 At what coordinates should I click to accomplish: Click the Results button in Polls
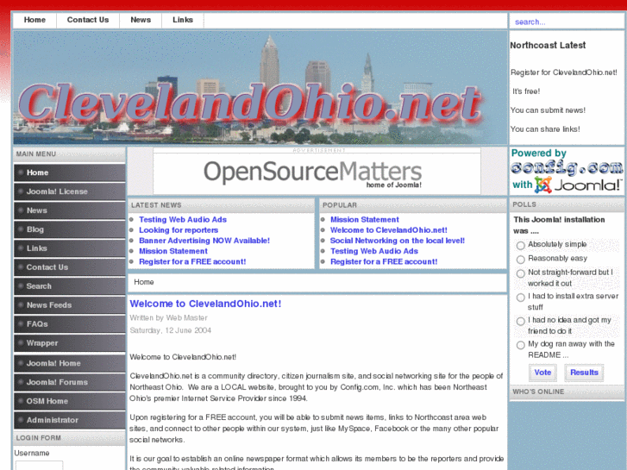pos(584,373)
